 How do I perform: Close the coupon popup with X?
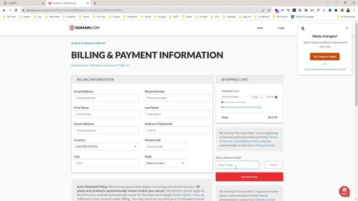click(347, 28)
